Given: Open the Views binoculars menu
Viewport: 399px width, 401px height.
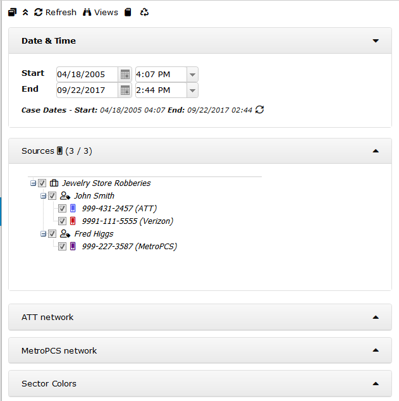Looking at the screenshot, I should [x=101, y=13].
